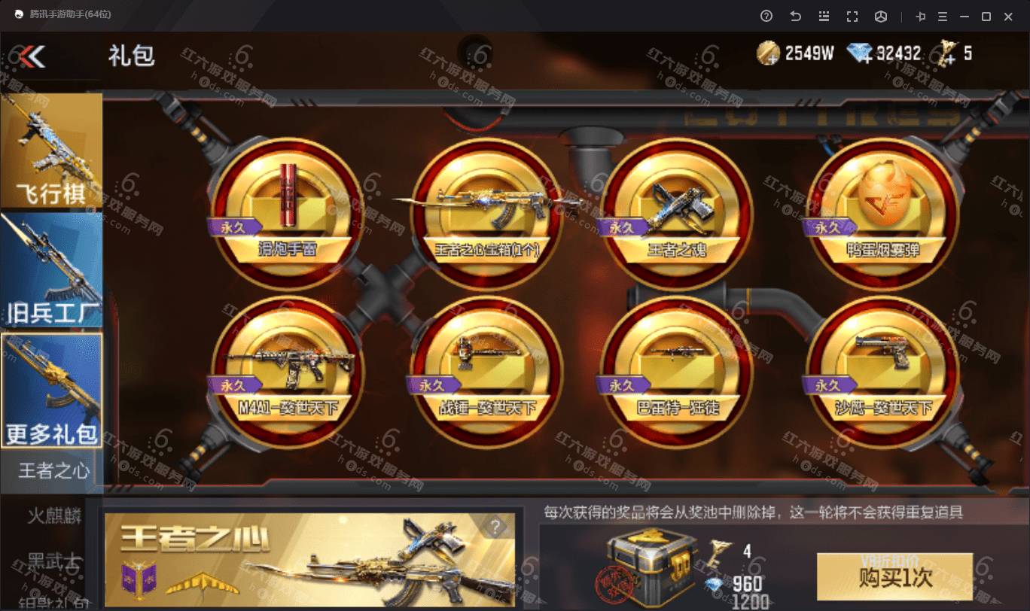Screen dimensions: 1030x611
Task: Open the question mark help on banner
Action: 495,527
